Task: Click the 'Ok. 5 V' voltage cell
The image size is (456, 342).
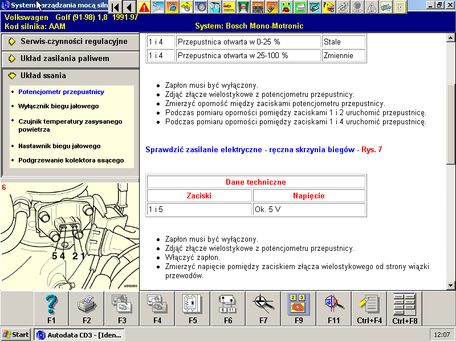Action: point(309,209)
